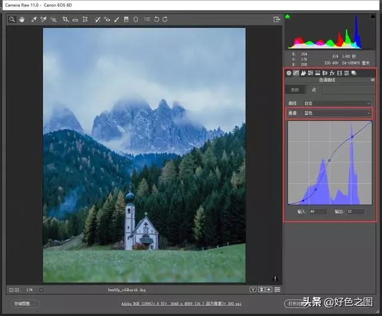Toggle full screen mode button
This screenshot has width=382, height=316.
pyautogui.click(x=276, y=19)
